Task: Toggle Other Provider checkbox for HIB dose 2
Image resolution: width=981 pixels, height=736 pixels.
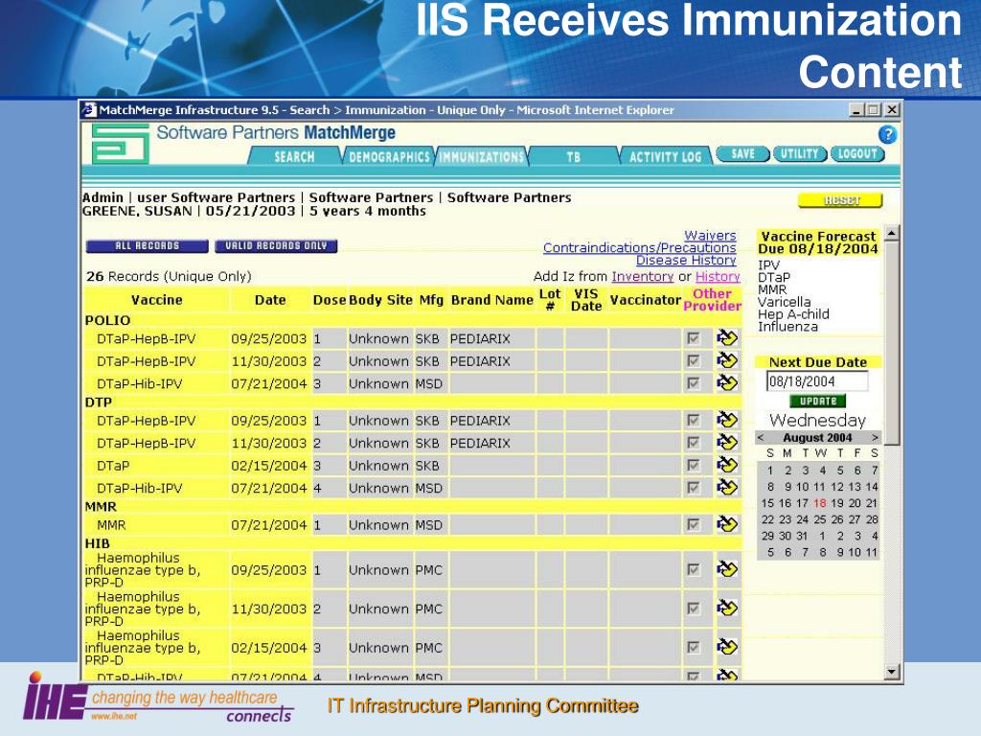Action: [694, 609]
